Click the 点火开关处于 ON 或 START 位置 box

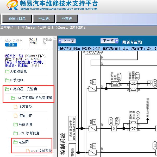pyautogui.click(x=72, y=128)
